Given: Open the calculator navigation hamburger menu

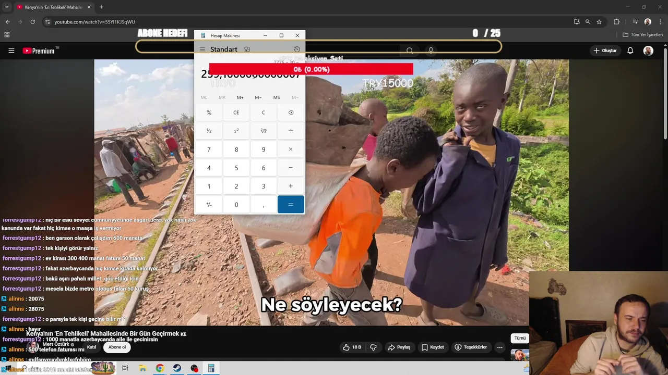Looking at the screenshot, I should pyautogui.click(x=202, y=49).
